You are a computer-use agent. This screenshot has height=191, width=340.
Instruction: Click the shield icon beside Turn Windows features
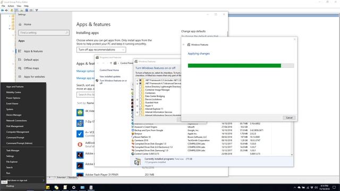pos(97,81)
